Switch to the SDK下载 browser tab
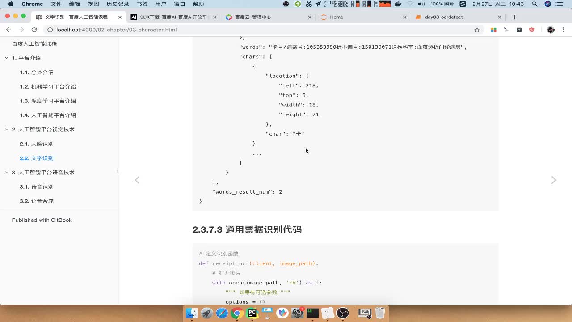The image size is (572, 322). click(x=174, y=17)
